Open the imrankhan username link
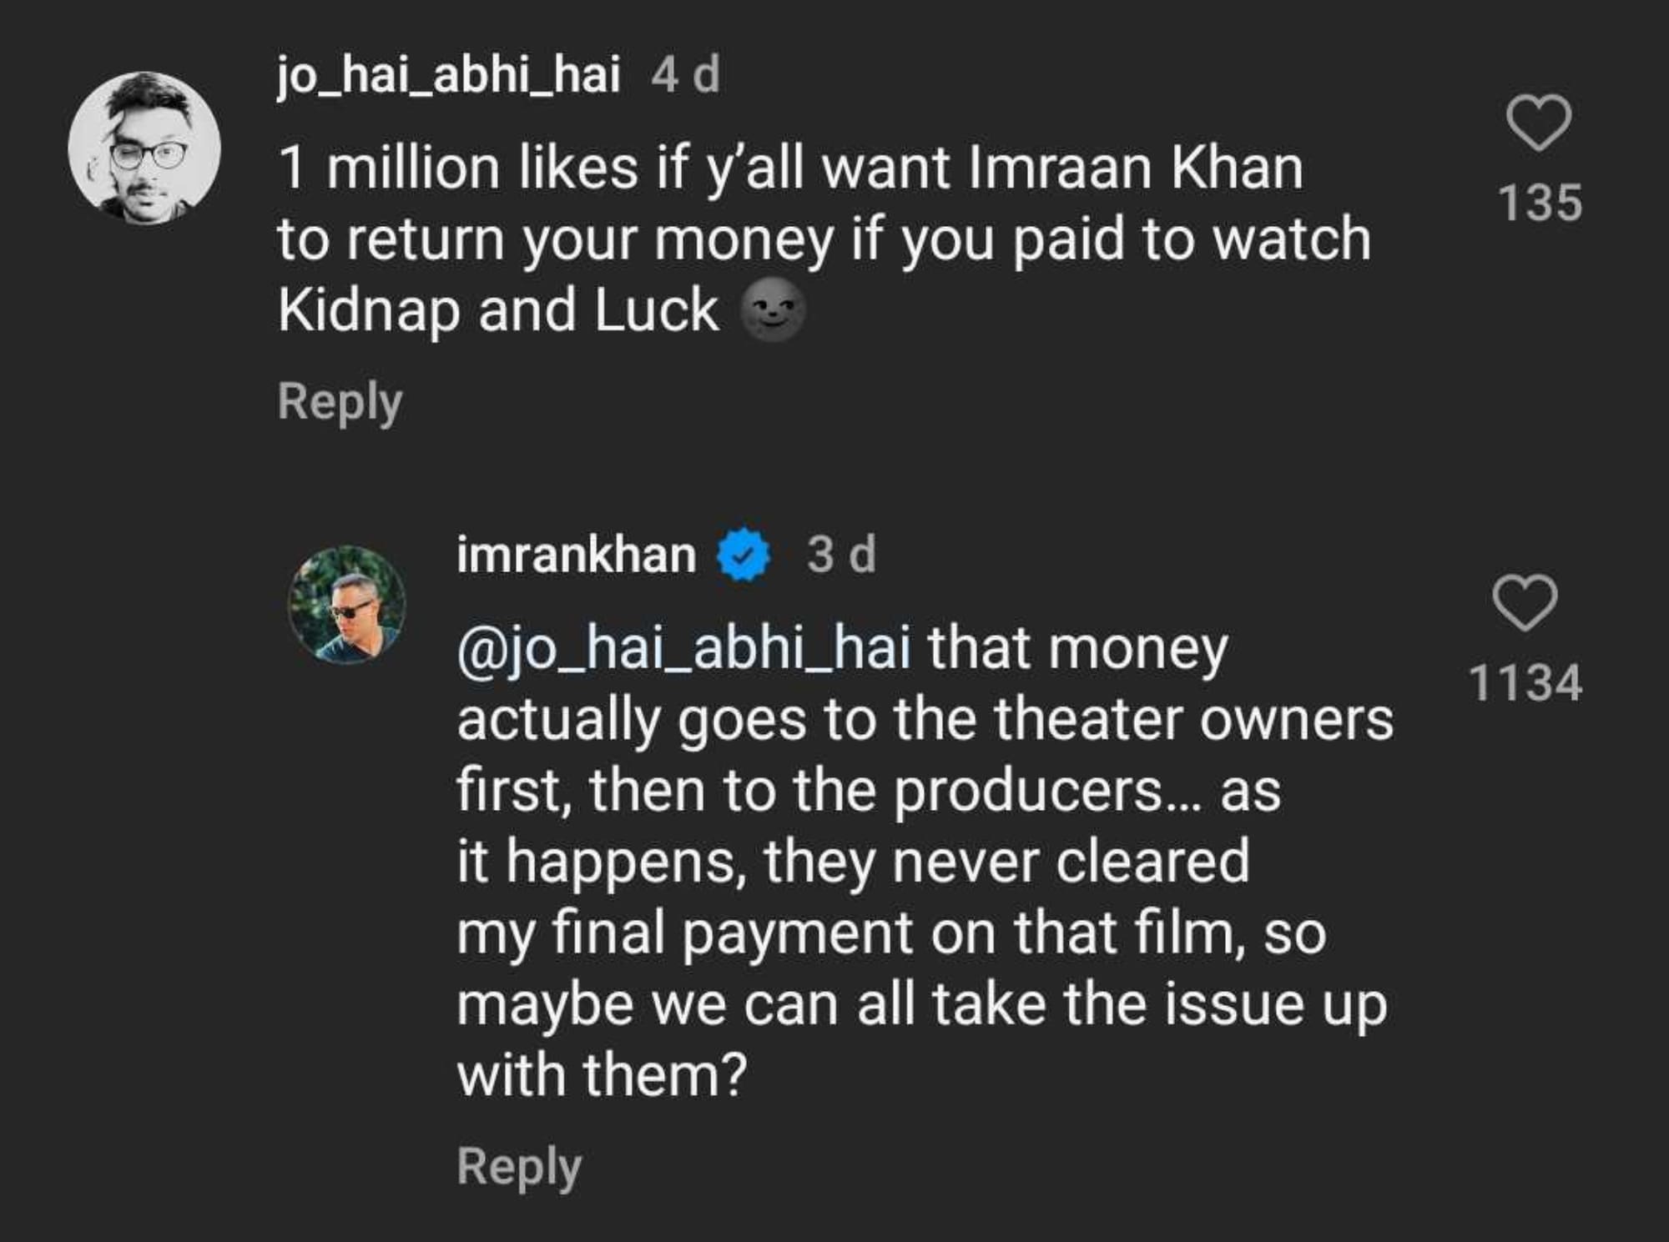This screenshot has height=1242, width=1669. tap(577, 555)
